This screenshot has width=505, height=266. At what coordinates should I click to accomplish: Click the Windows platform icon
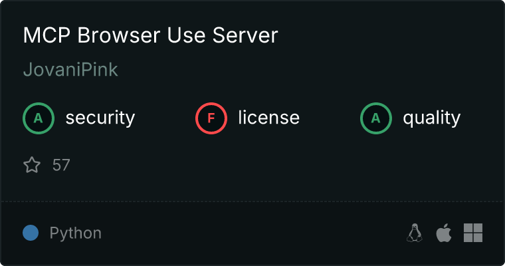(472, 233)
